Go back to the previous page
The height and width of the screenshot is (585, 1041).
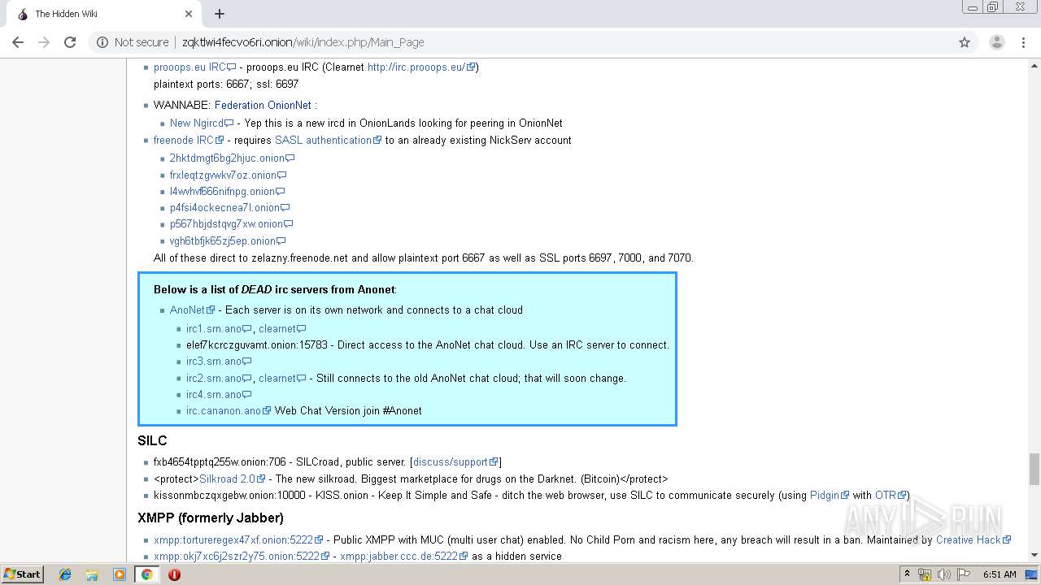pos(18,42)
